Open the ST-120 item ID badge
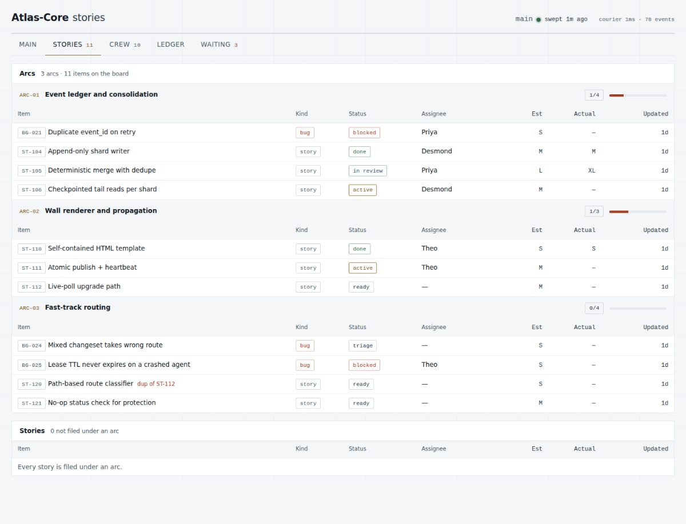 click(x=31, y=384)
